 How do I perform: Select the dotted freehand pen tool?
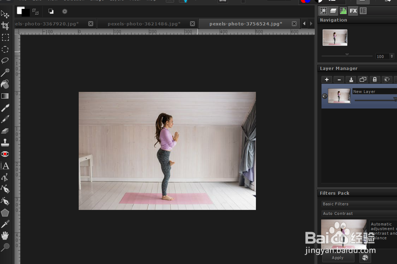5,201
